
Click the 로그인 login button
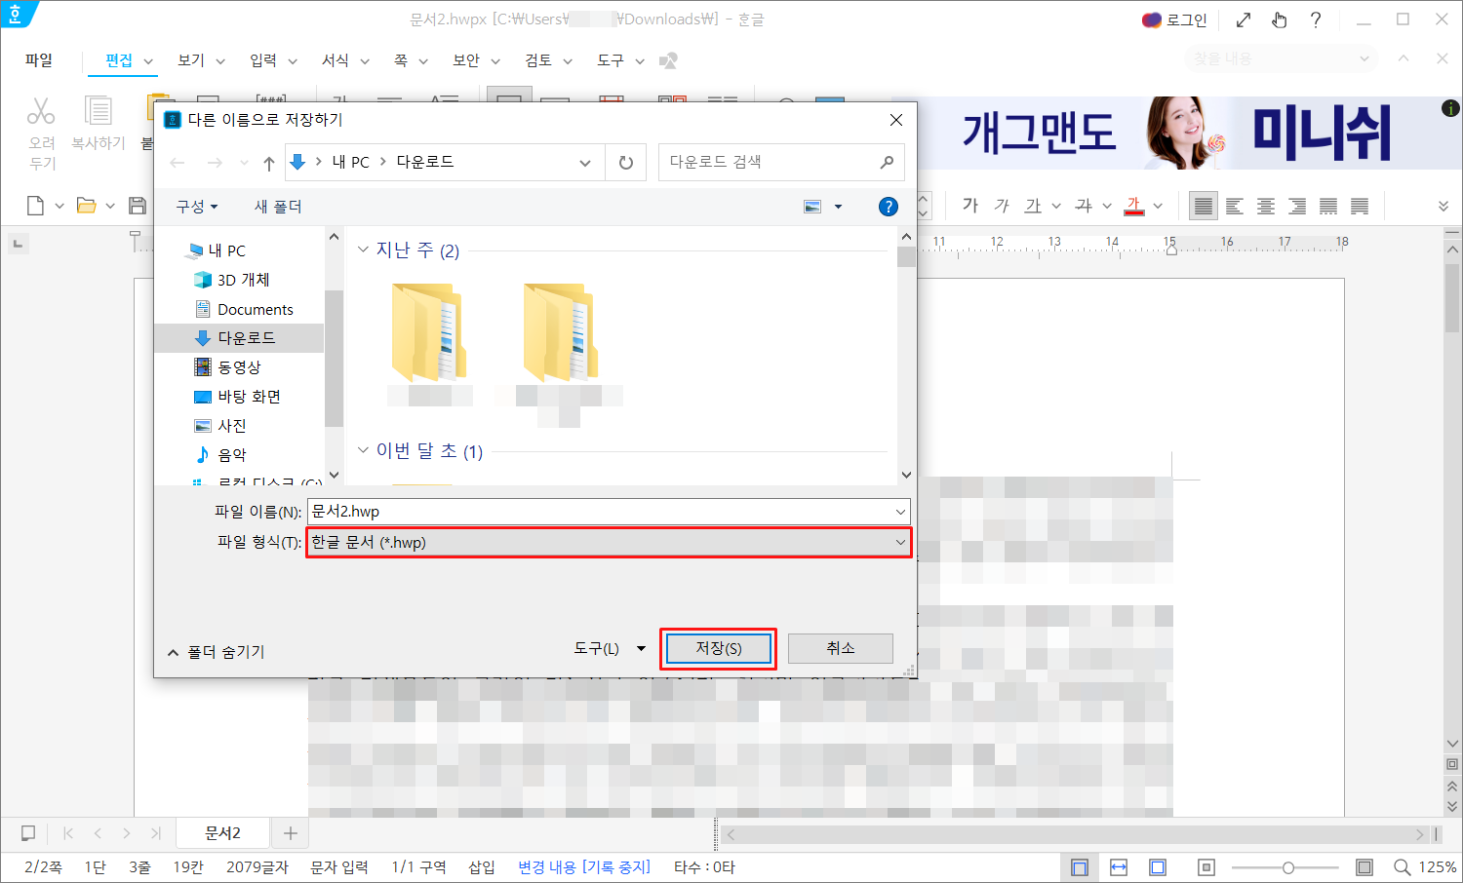point(1175,19)
